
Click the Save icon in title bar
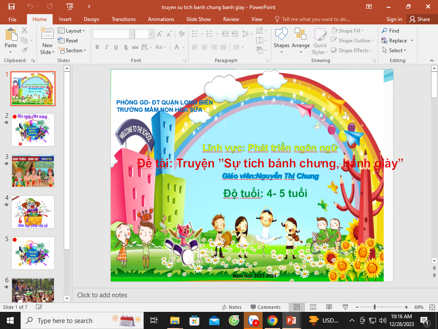[x=12, y=6]
